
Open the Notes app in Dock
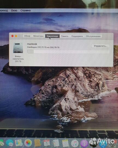pos(65,143)
